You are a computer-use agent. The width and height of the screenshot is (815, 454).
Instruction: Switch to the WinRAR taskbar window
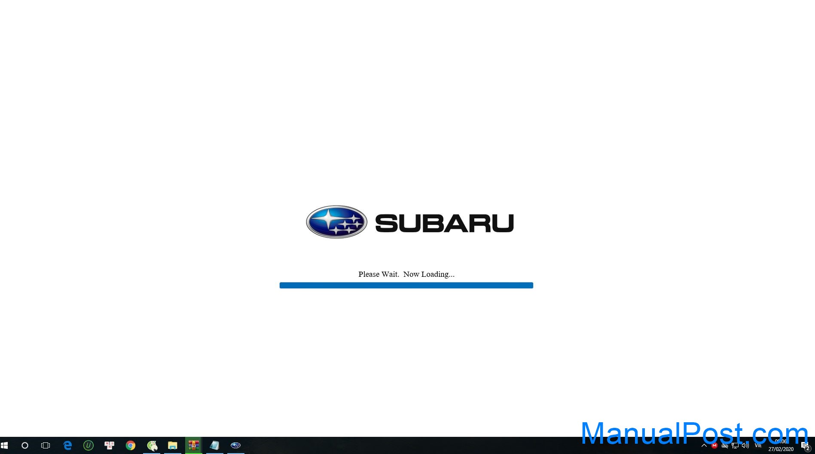click(x=194, y=445)
